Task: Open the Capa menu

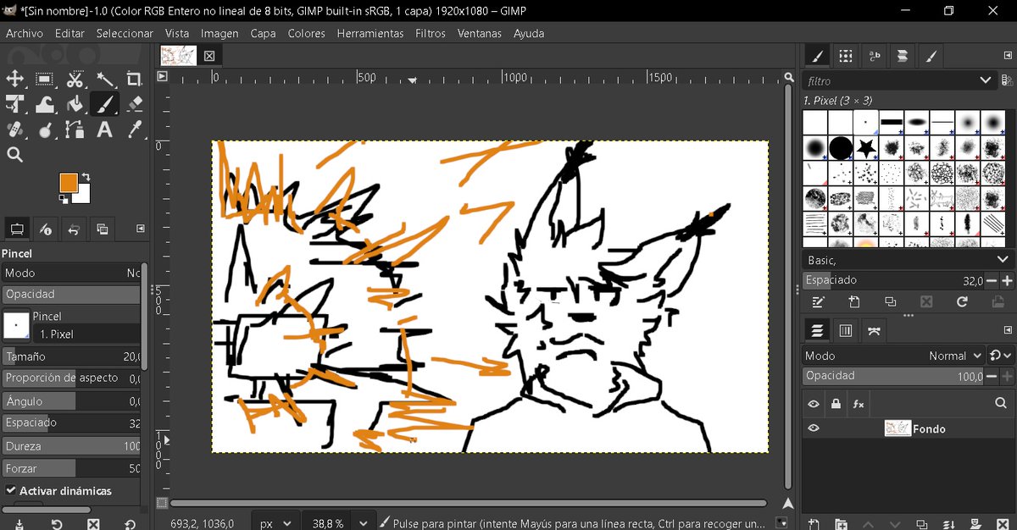Action: pyautogui.click(x=263, y=33)
